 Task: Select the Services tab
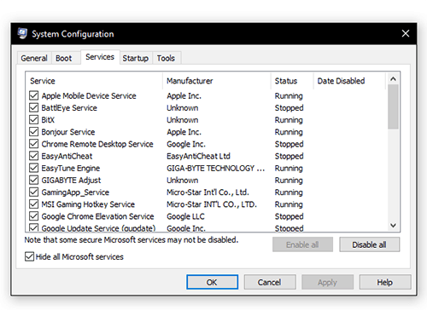click(x=100, y=57)
